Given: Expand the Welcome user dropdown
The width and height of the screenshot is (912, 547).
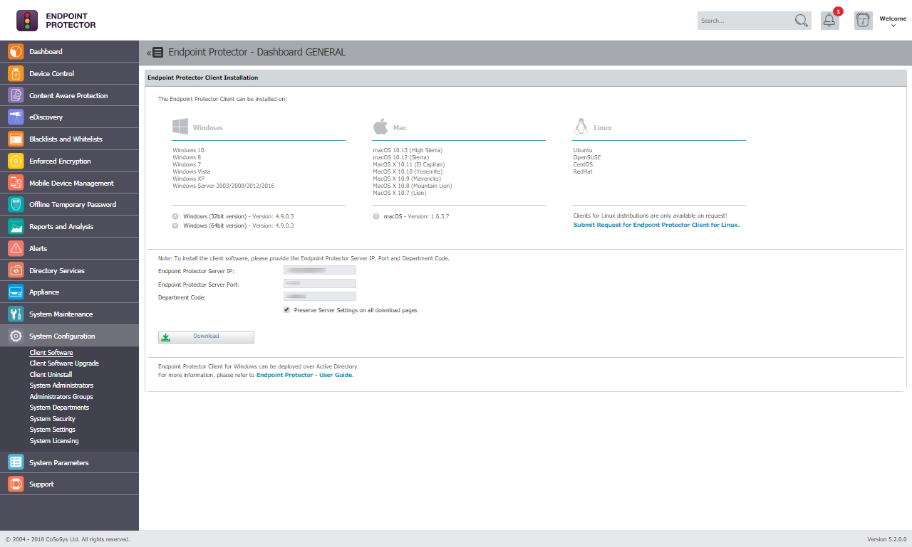Looking at the screenshot, I should point(893,21).
